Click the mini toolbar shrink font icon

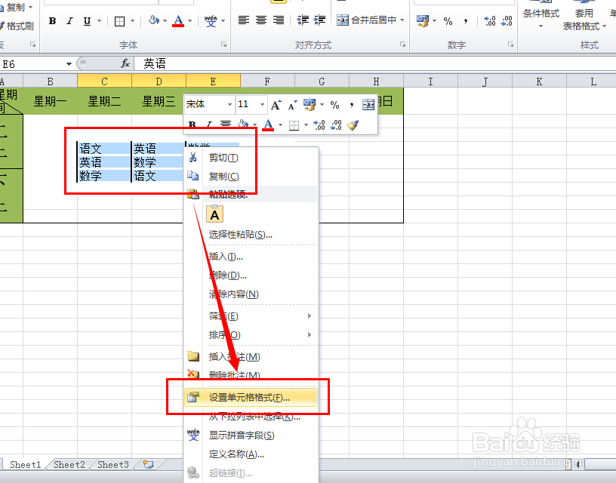point(293,105)
